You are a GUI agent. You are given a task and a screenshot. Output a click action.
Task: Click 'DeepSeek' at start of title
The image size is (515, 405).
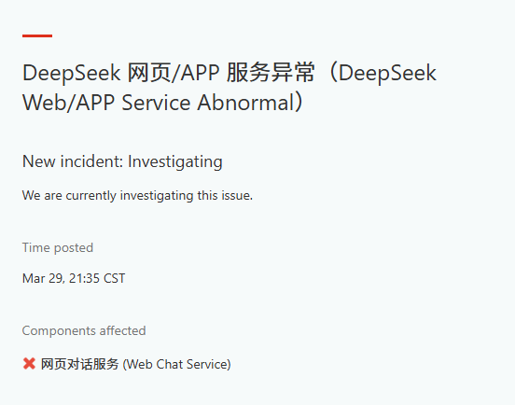pos(71,73)
